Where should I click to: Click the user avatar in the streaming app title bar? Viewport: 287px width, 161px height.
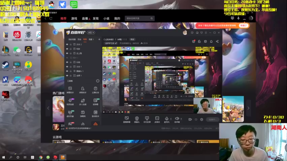(185, 33)
